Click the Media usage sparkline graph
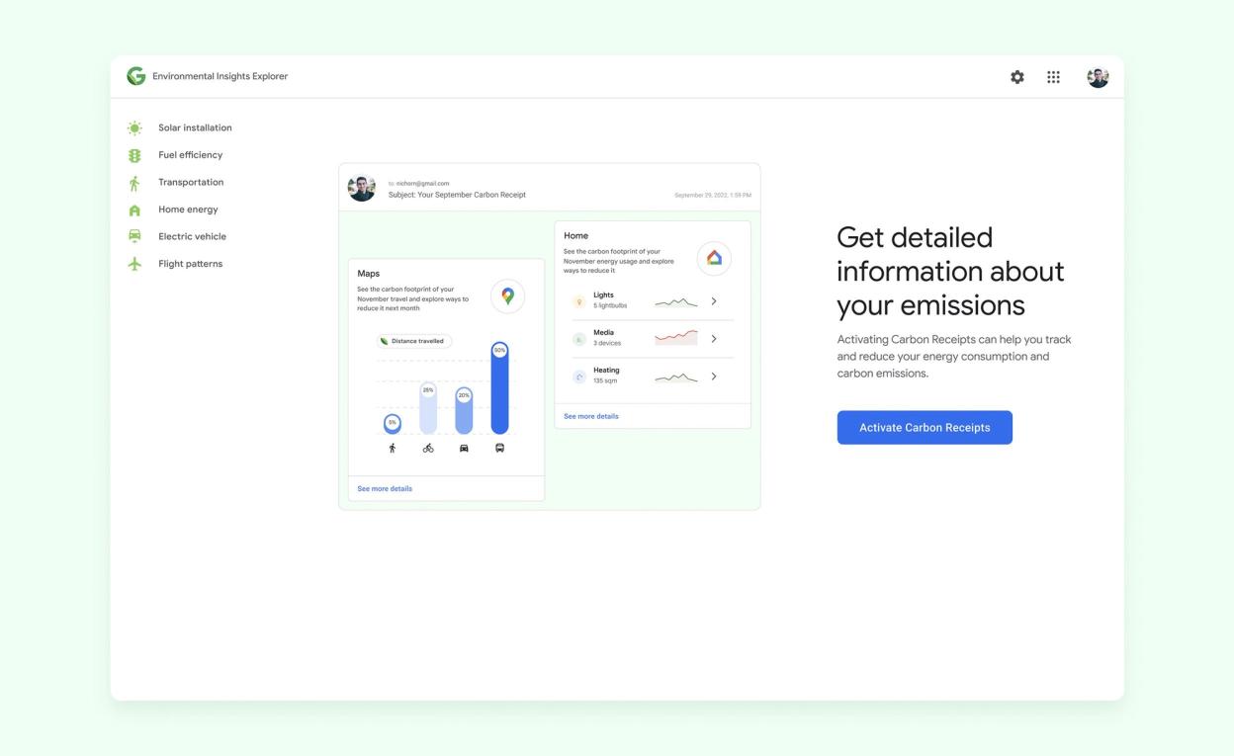 (676, 338)
